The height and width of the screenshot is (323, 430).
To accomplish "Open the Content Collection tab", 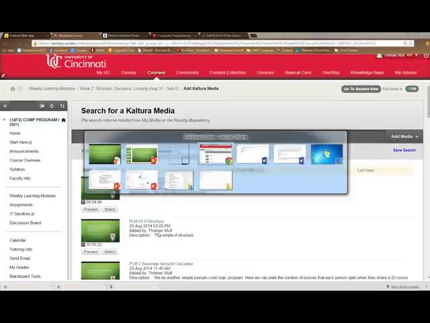I will (x=228, y=73).
